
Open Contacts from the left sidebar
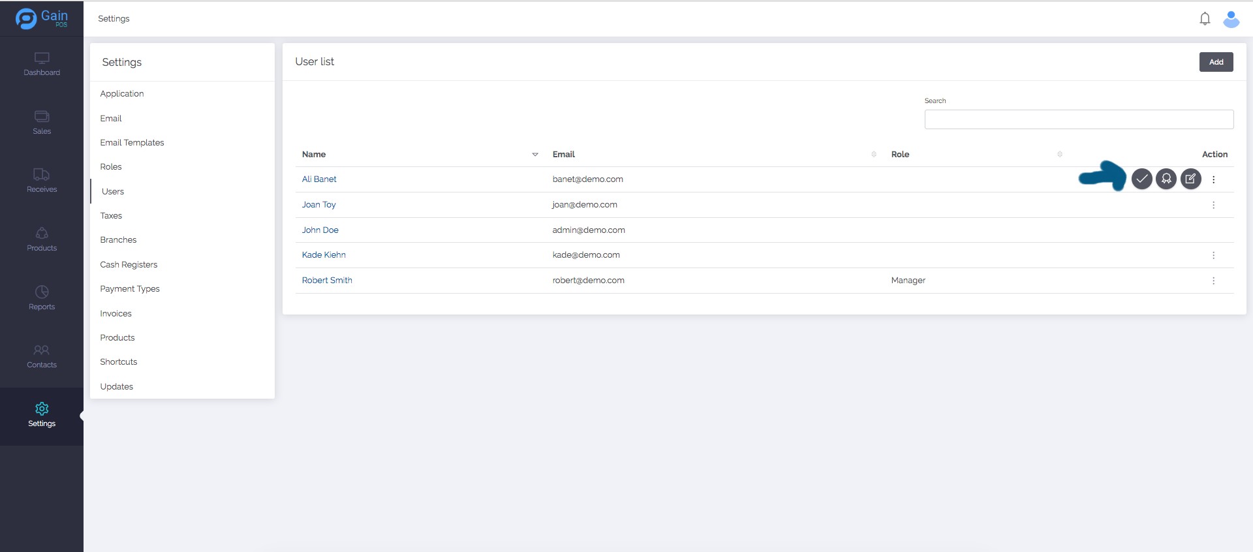pyautogui.click(x=42, y=356)
